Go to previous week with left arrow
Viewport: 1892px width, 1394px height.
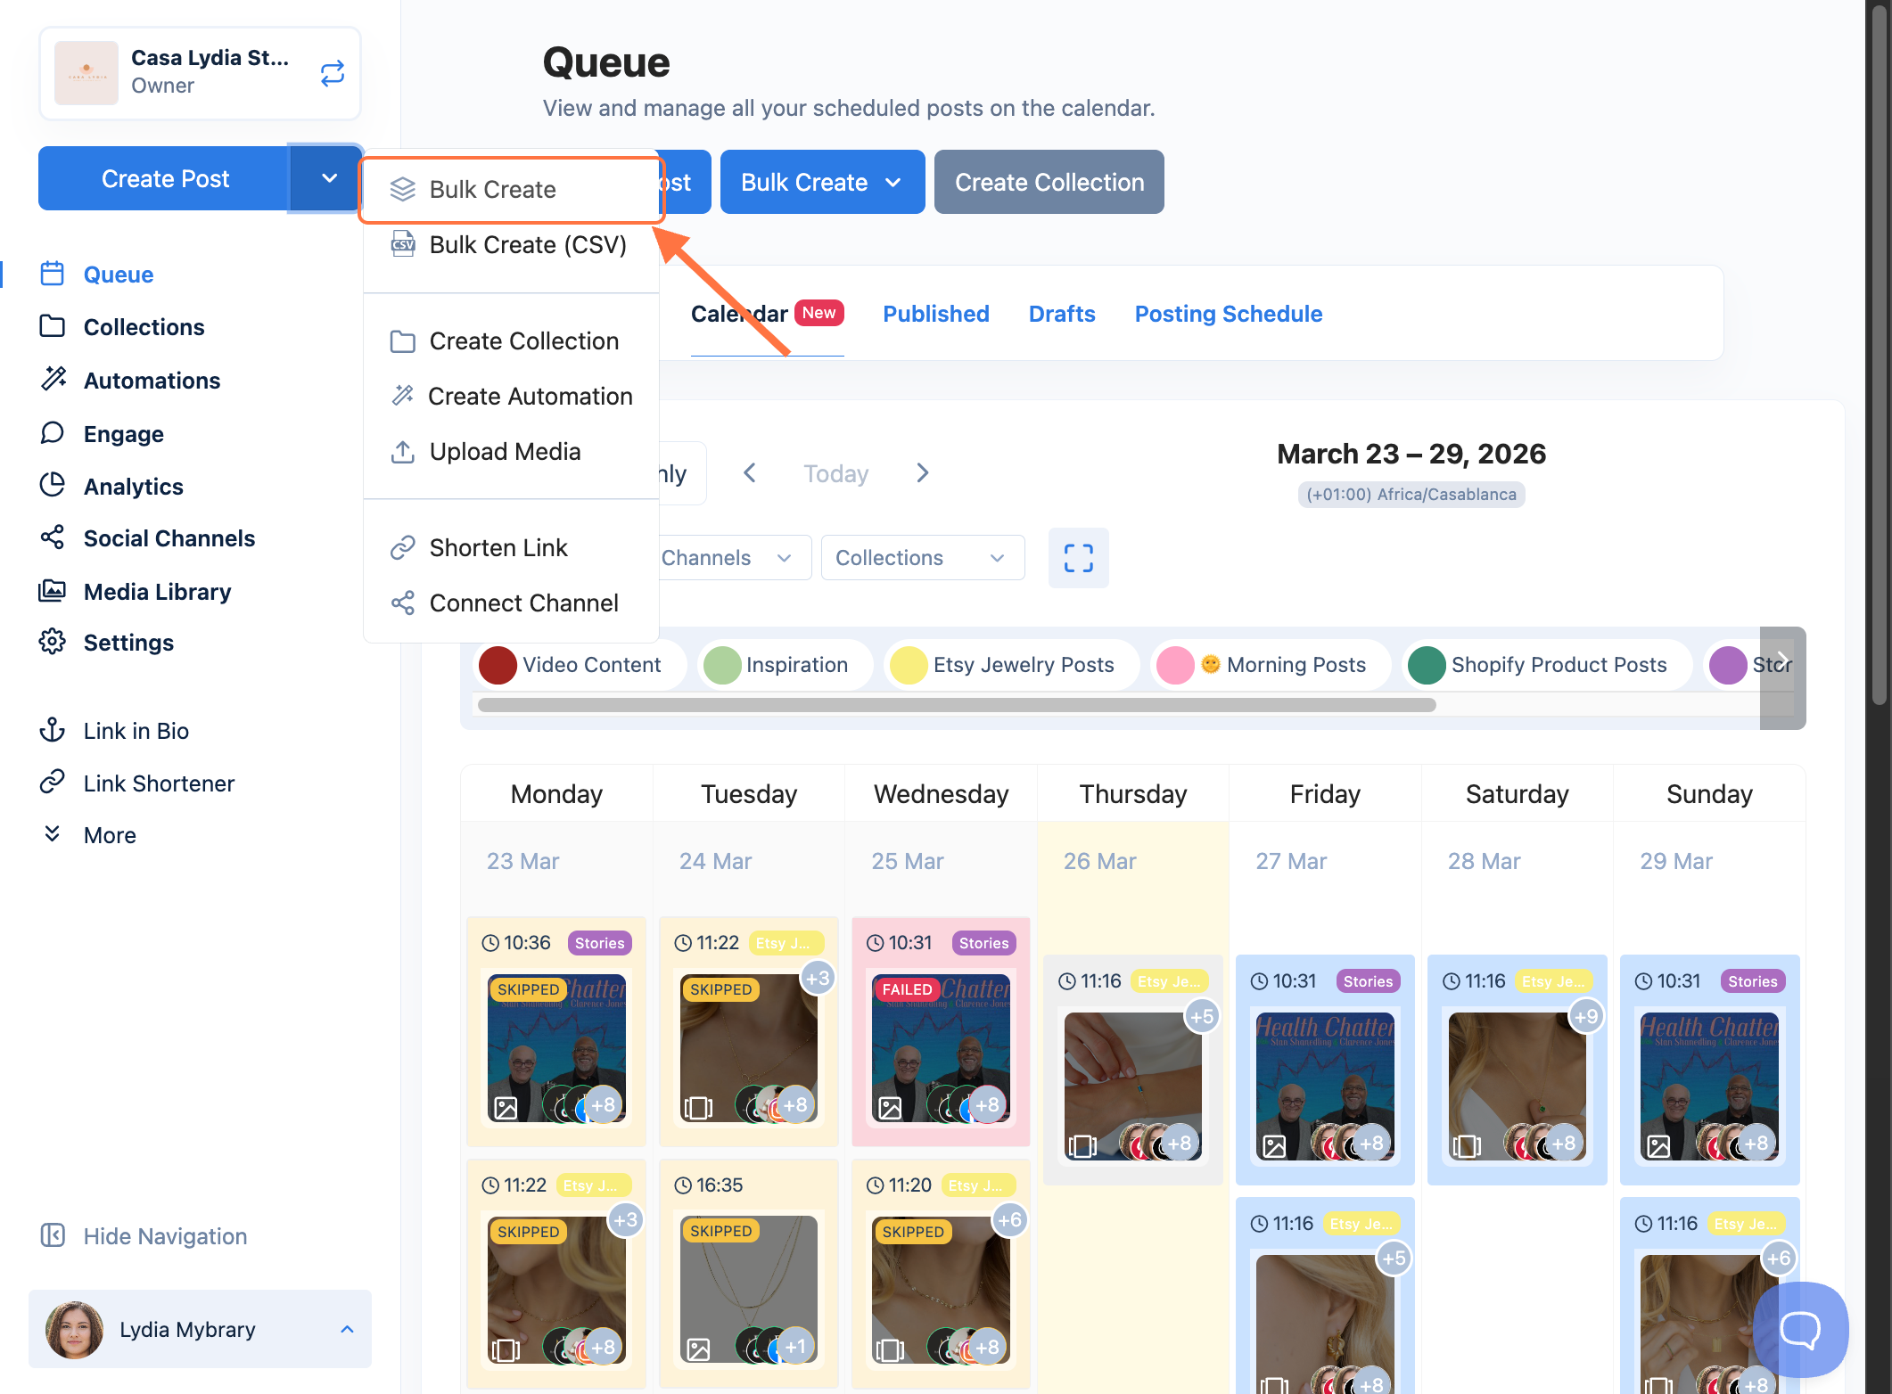tap(750, 473)
